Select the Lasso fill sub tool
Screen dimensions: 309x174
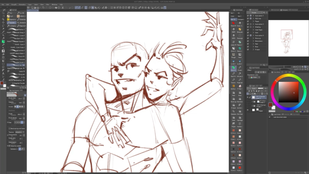pos(16,71)
